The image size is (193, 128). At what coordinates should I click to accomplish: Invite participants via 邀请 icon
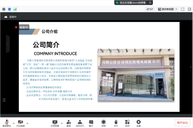pyautogui.click(x=68, y=123)
